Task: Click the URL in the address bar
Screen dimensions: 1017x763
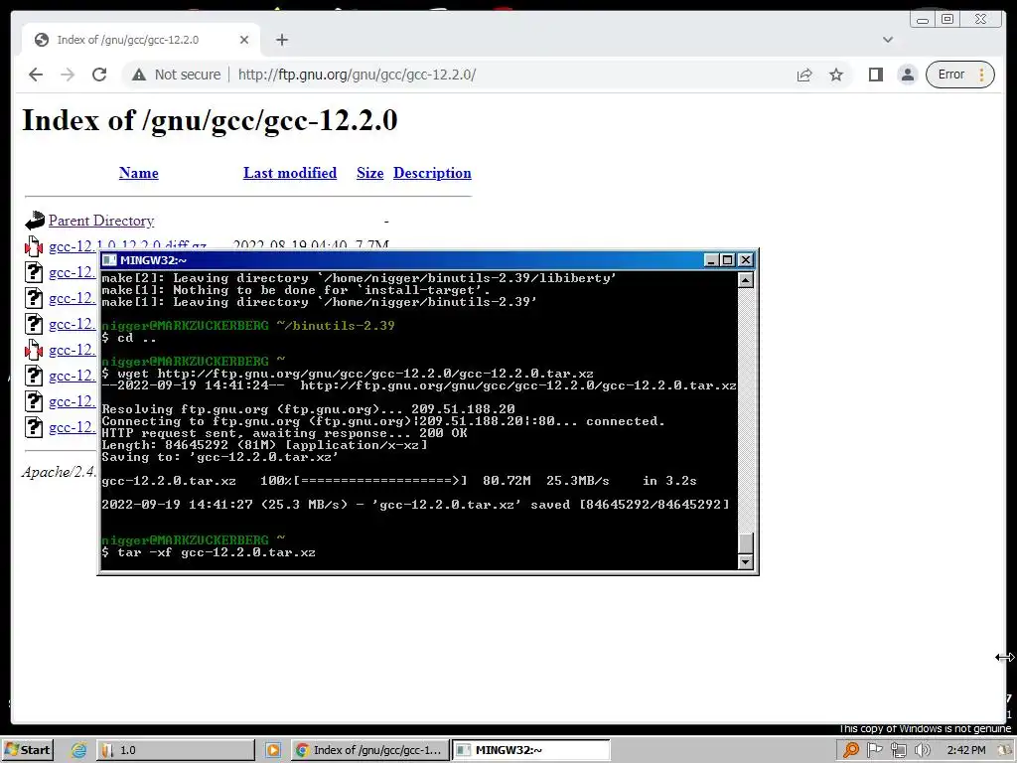Action: [357, 75]
